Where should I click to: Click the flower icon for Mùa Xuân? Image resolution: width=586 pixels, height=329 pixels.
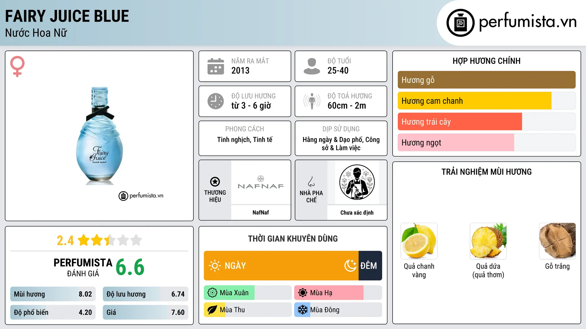tap(212, 293)
